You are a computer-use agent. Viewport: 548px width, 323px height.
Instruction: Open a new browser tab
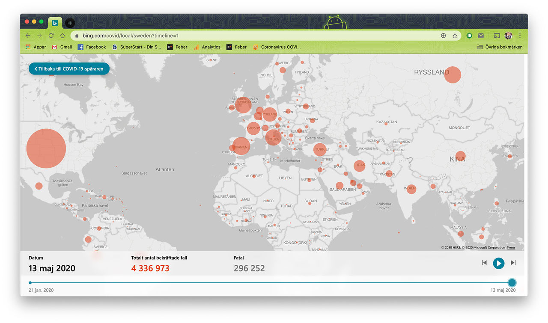coord(70,23)
